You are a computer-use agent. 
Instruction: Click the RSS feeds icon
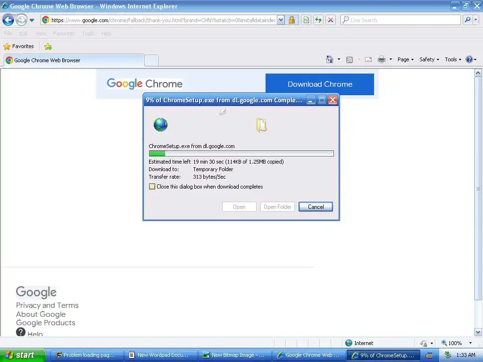point(350,60)
